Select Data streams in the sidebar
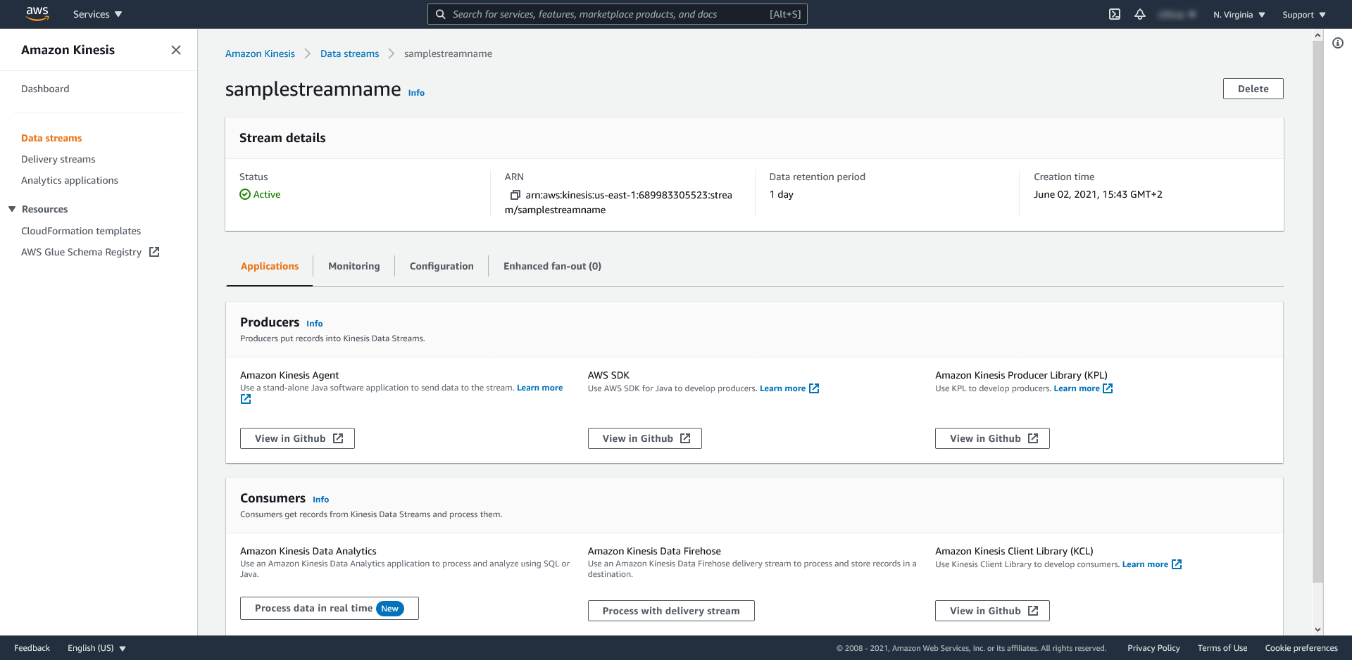 (x=51, y=138)
